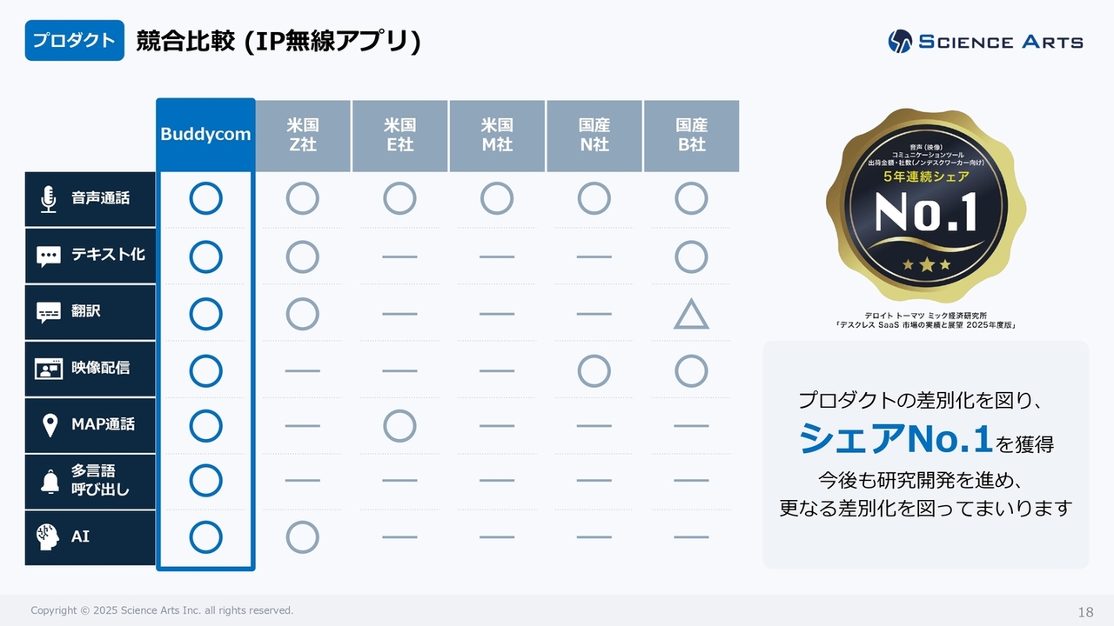Viewport: 1114px width, 626px height.
Task: Click the video screen icon for 映像配信
Action: pos(49,369)
